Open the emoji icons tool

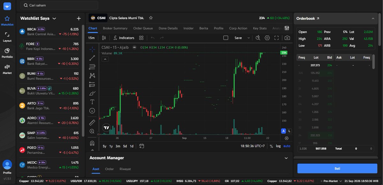92,111
